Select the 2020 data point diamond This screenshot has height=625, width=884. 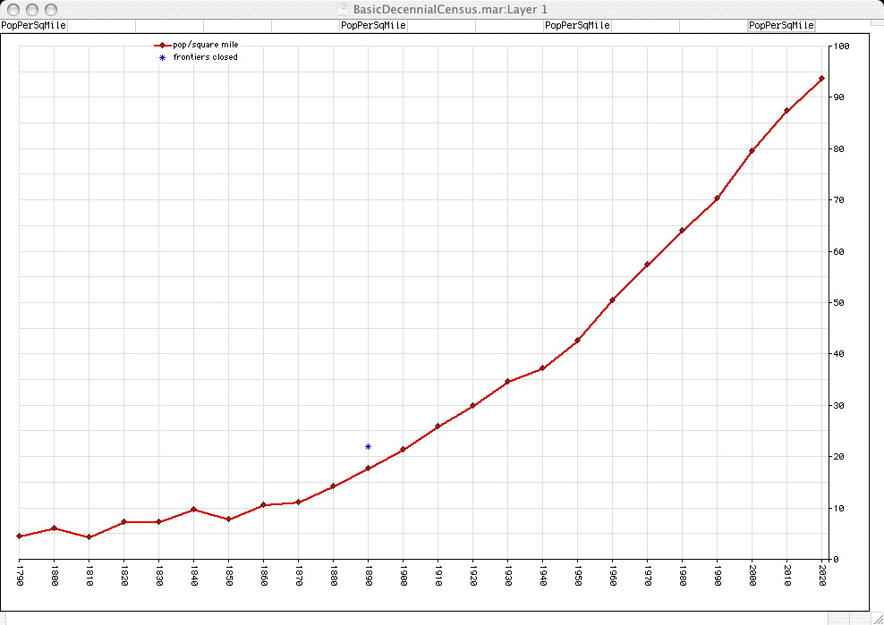(821, 79)
